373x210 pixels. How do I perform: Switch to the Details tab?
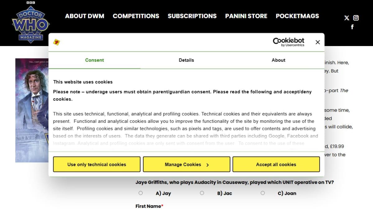click(186, 60)
